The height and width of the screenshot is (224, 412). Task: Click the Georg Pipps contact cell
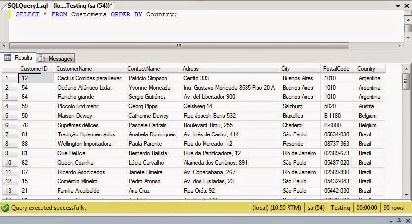tap(153, 106)
